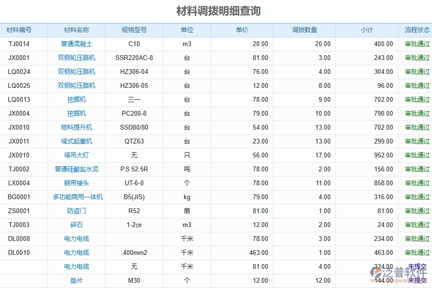
Task: Click the 单价 column header
Action: (242, 30)
